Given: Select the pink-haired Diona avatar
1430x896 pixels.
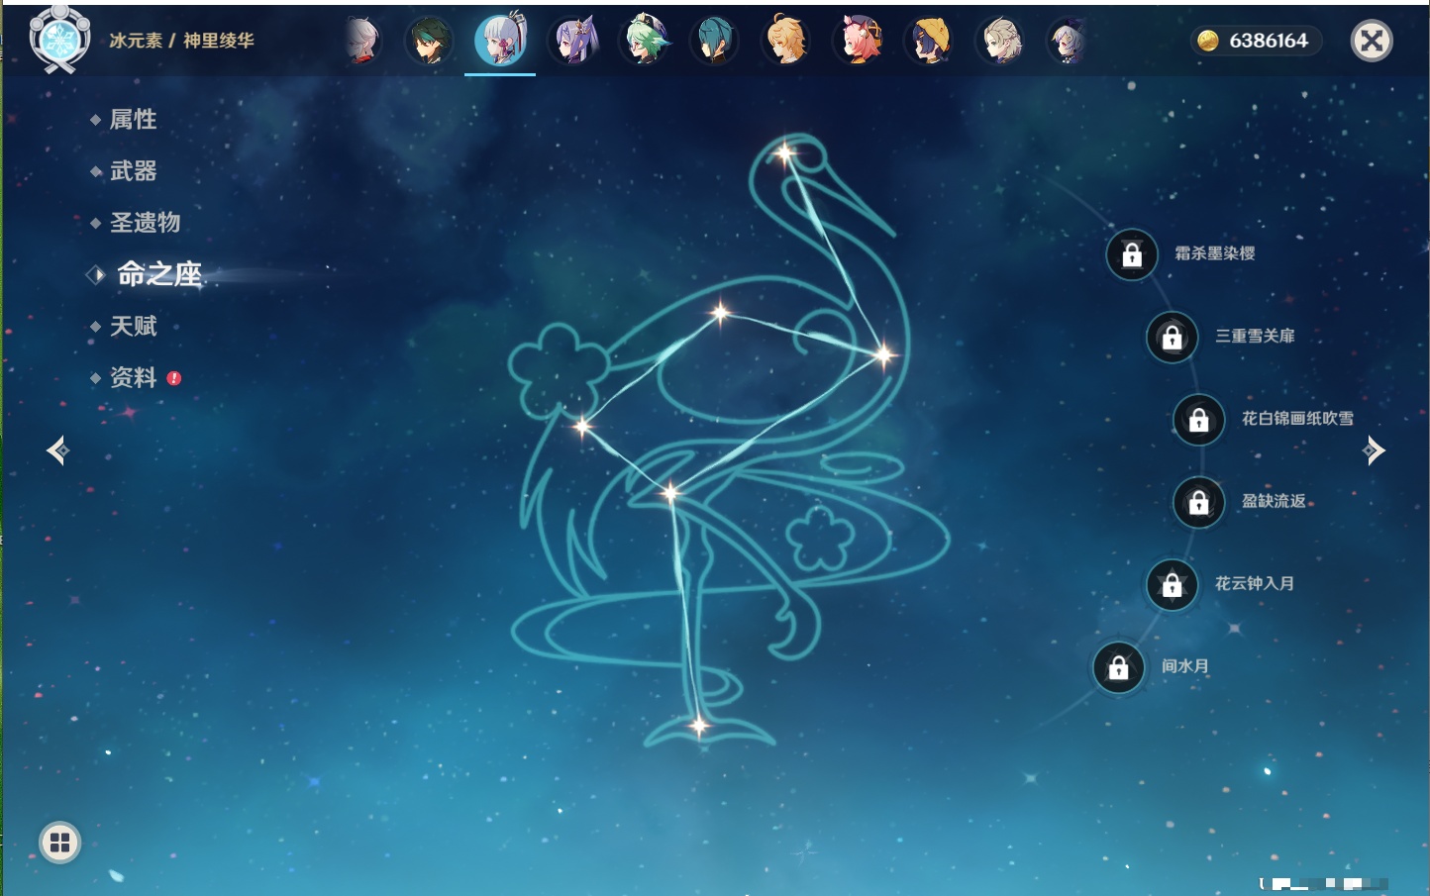Looking at the screenshot, I should [859, 42].
